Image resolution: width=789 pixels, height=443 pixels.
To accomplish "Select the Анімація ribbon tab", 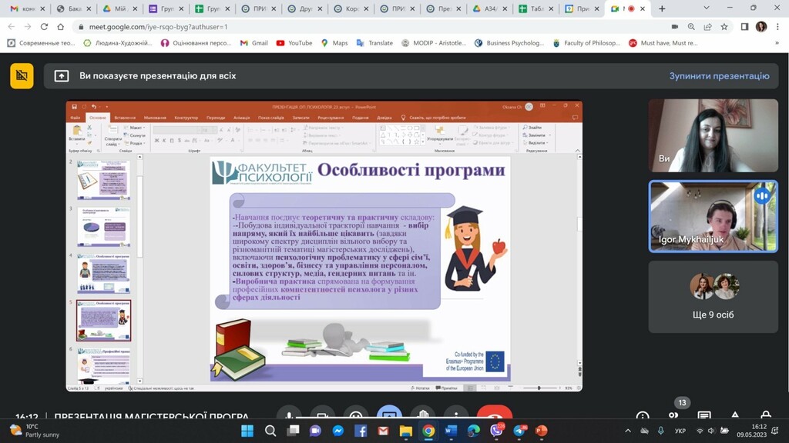I will [241, 118].
